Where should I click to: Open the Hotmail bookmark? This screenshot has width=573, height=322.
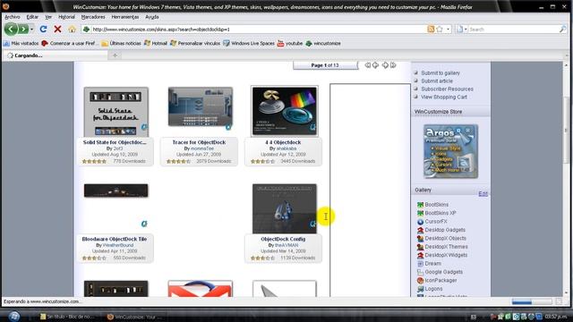click(x=155, y=43)
